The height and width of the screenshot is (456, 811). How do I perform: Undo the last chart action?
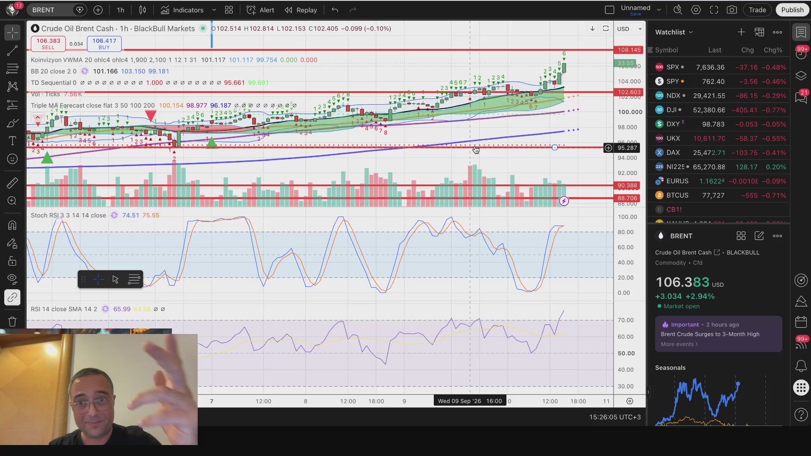(335, 10)
